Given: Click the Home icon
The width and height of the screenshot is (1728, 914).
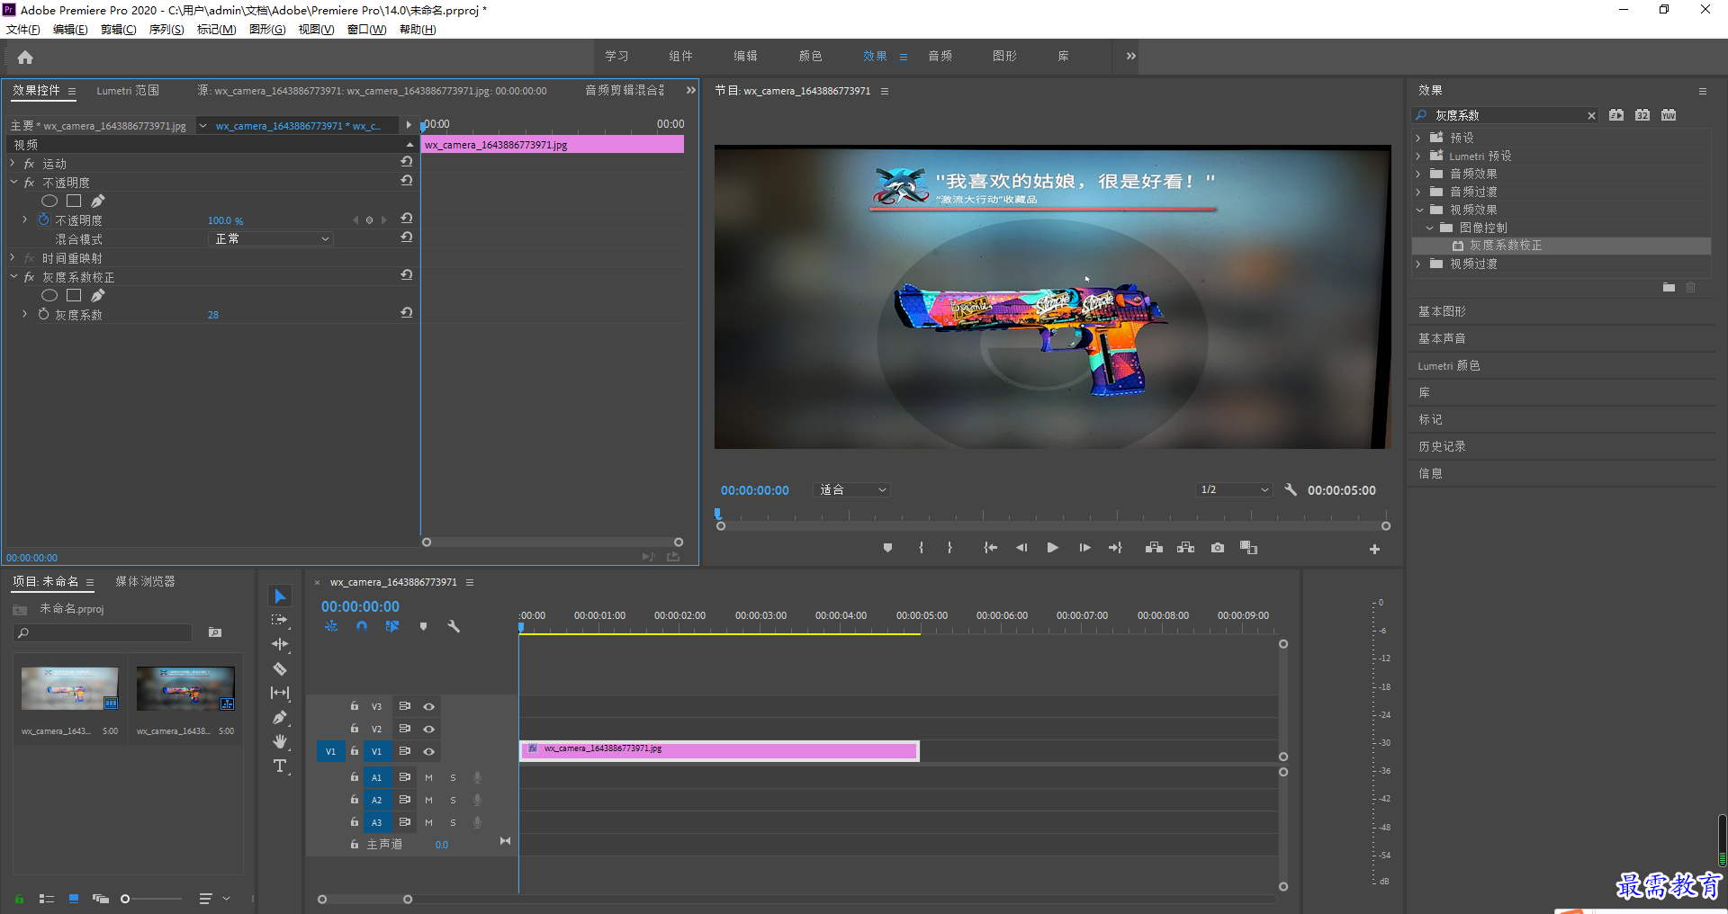Looking at the screenshot, I should (25, 57).
